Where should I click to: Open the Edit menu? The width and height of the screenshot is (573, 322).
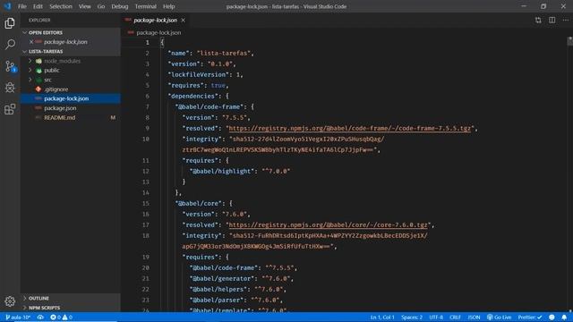pyautogui.click(x=38, y=6)
